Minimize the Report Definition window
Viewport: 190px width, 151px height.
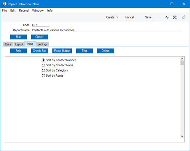pos(160,4)
